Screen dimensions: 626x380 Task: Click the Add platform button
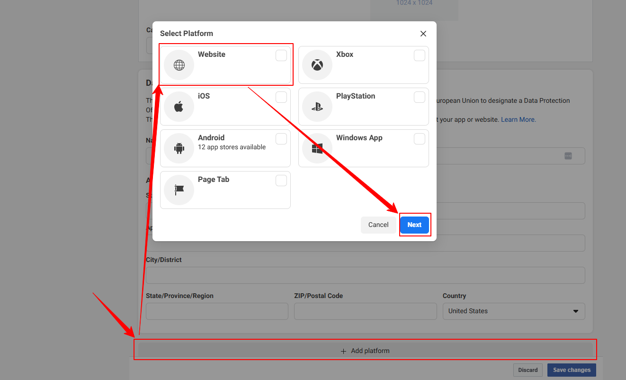(365, 351)
